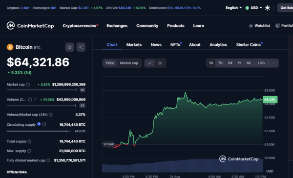
Task: Switch to the Analytics tab
Action: click(x=218, y=45)
